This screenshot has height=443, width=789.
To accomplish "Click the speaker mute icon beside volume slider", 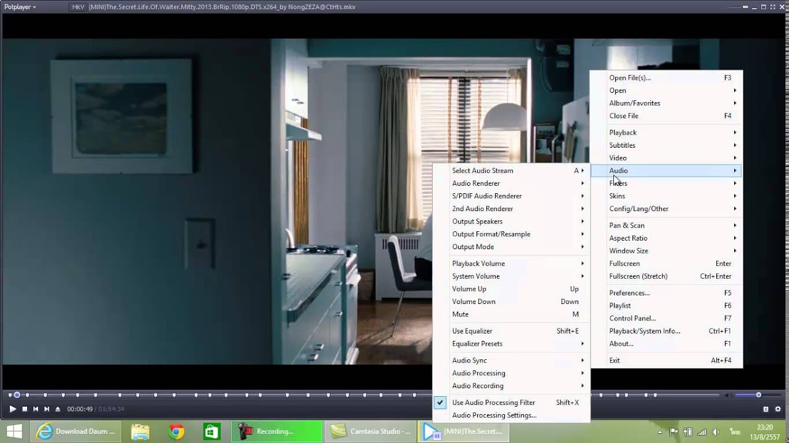I will (x=729, y=395).
